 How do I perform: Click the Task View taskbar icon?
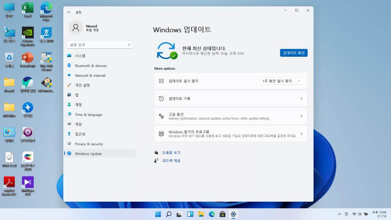tap(179, 214)
